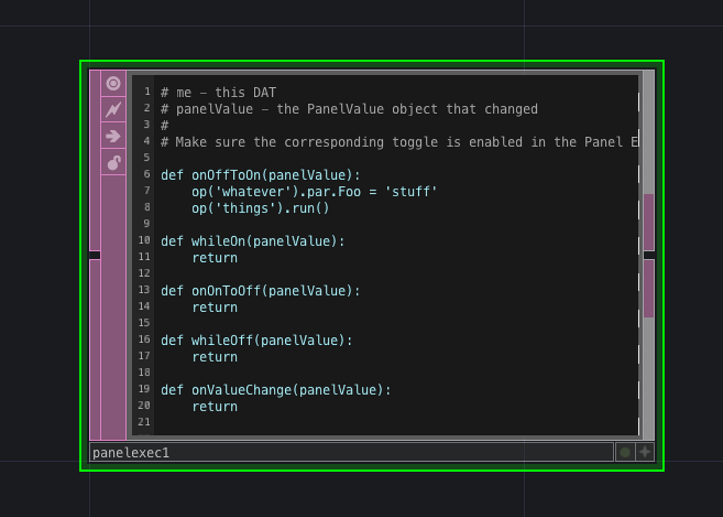Click the export arrow flag icon
The width and height of the screenshot is (723, 517).
[x=113, y=136]
